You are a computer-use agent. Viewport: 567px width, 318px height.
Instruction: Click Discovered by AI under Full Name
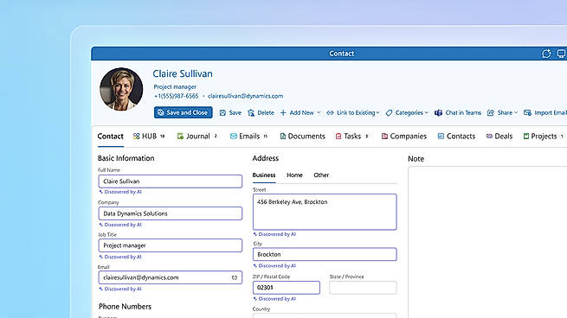coord(120,192)
